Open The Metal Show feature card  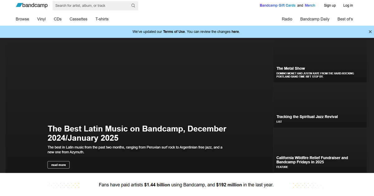[320, 60]
